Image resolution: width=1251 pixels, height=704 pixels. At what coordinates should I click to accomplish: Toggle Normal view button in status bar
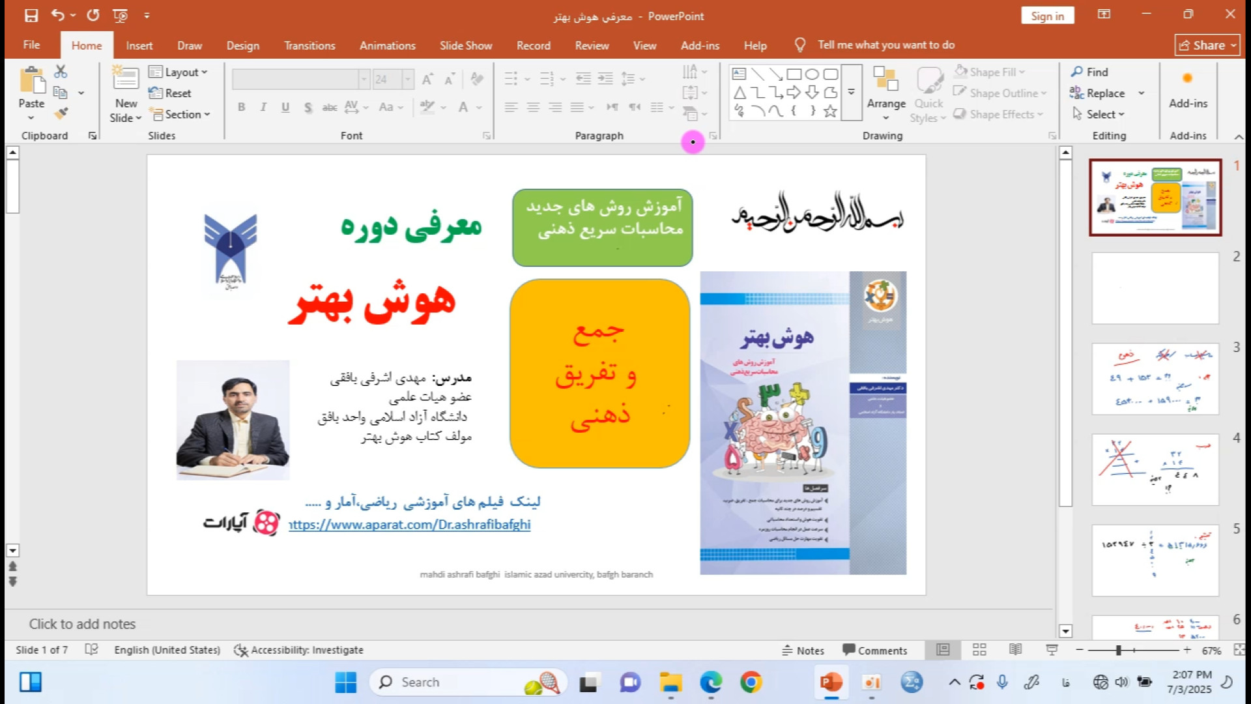(x=942, y=650)
